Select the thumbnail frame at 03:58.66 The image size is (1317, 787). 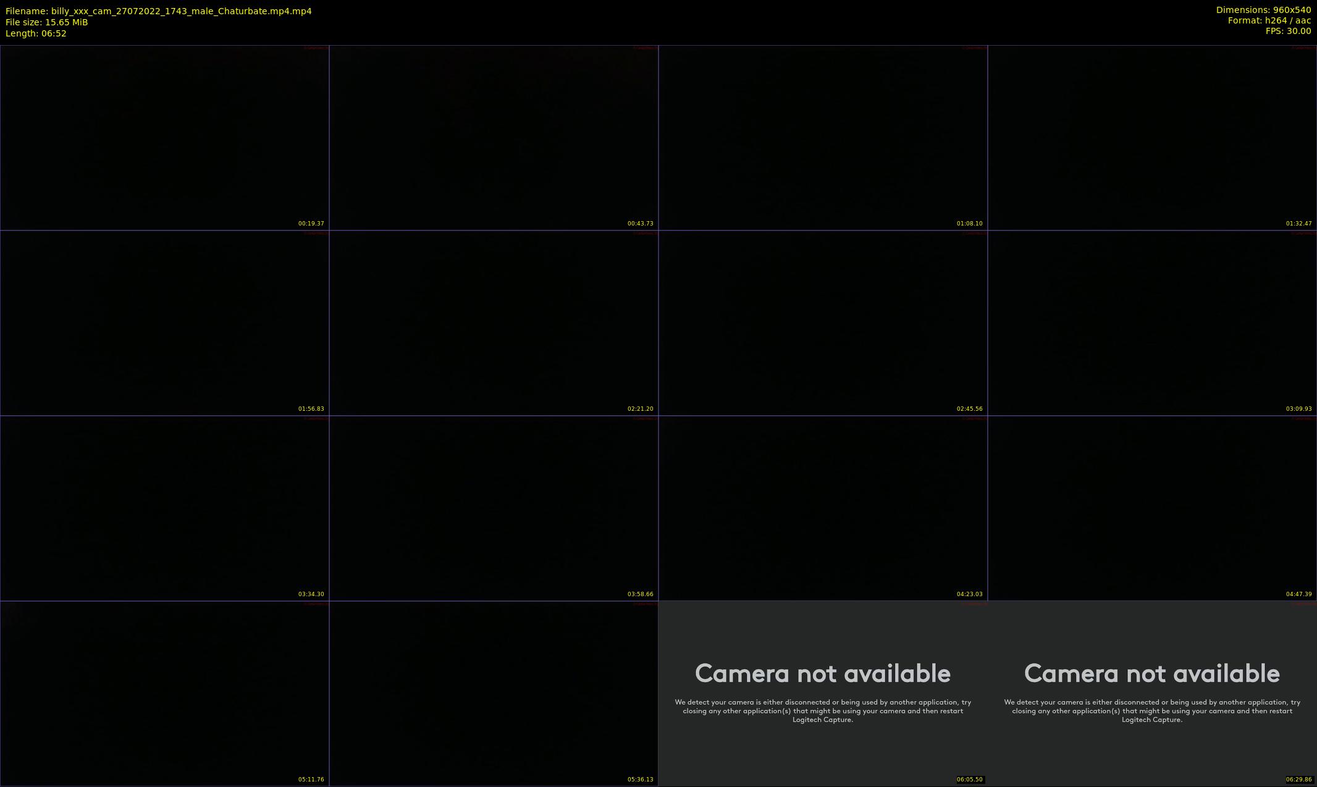[x=494, y=508]
